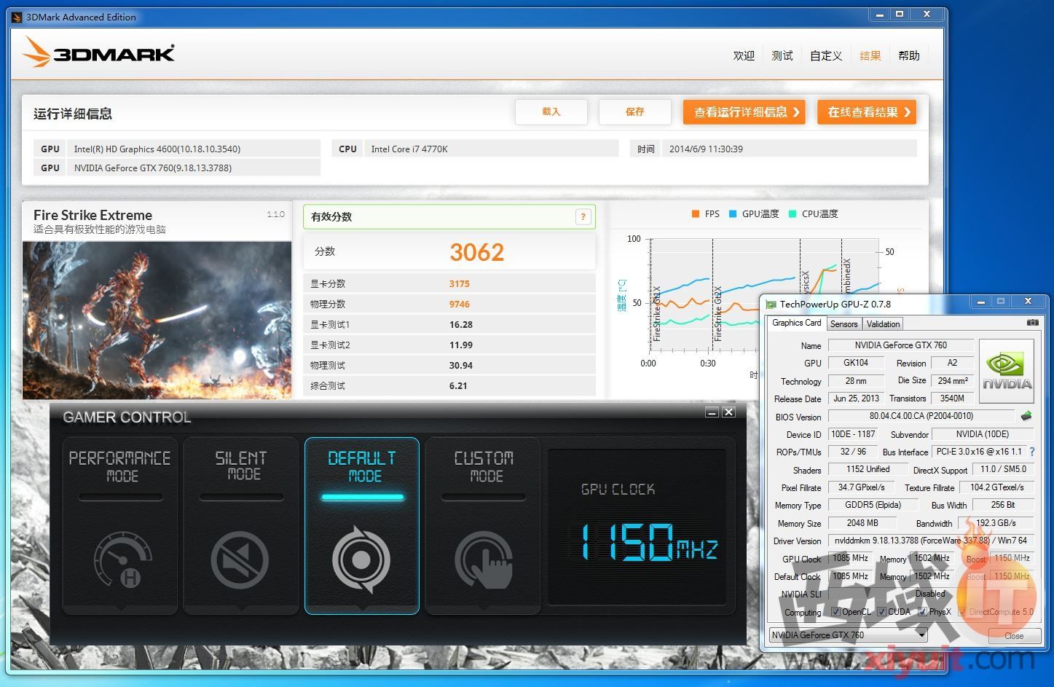Click the 显卡测试2 value 11.99

pos(461,345)
